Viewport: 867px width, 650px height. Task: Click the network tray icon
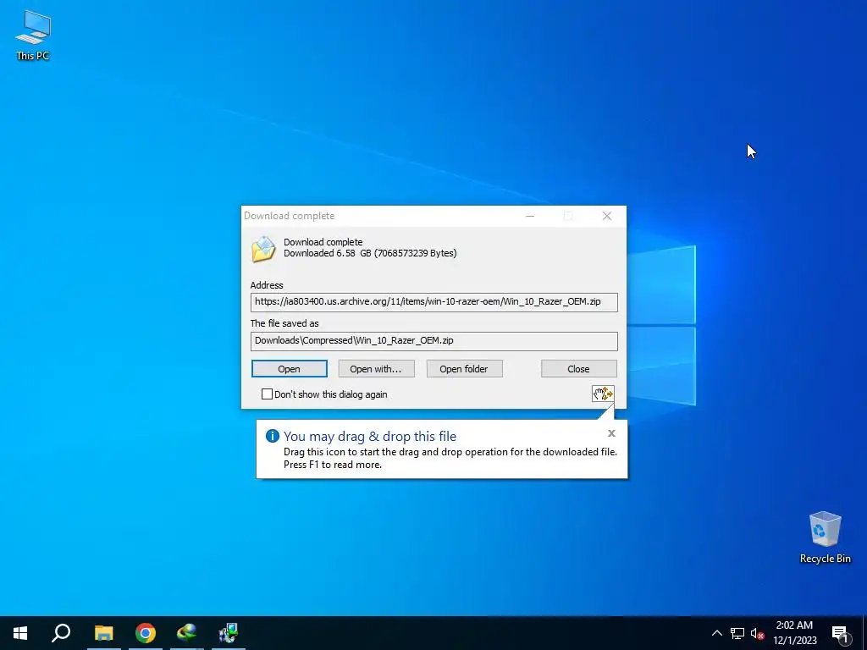[x=737, y=633]
